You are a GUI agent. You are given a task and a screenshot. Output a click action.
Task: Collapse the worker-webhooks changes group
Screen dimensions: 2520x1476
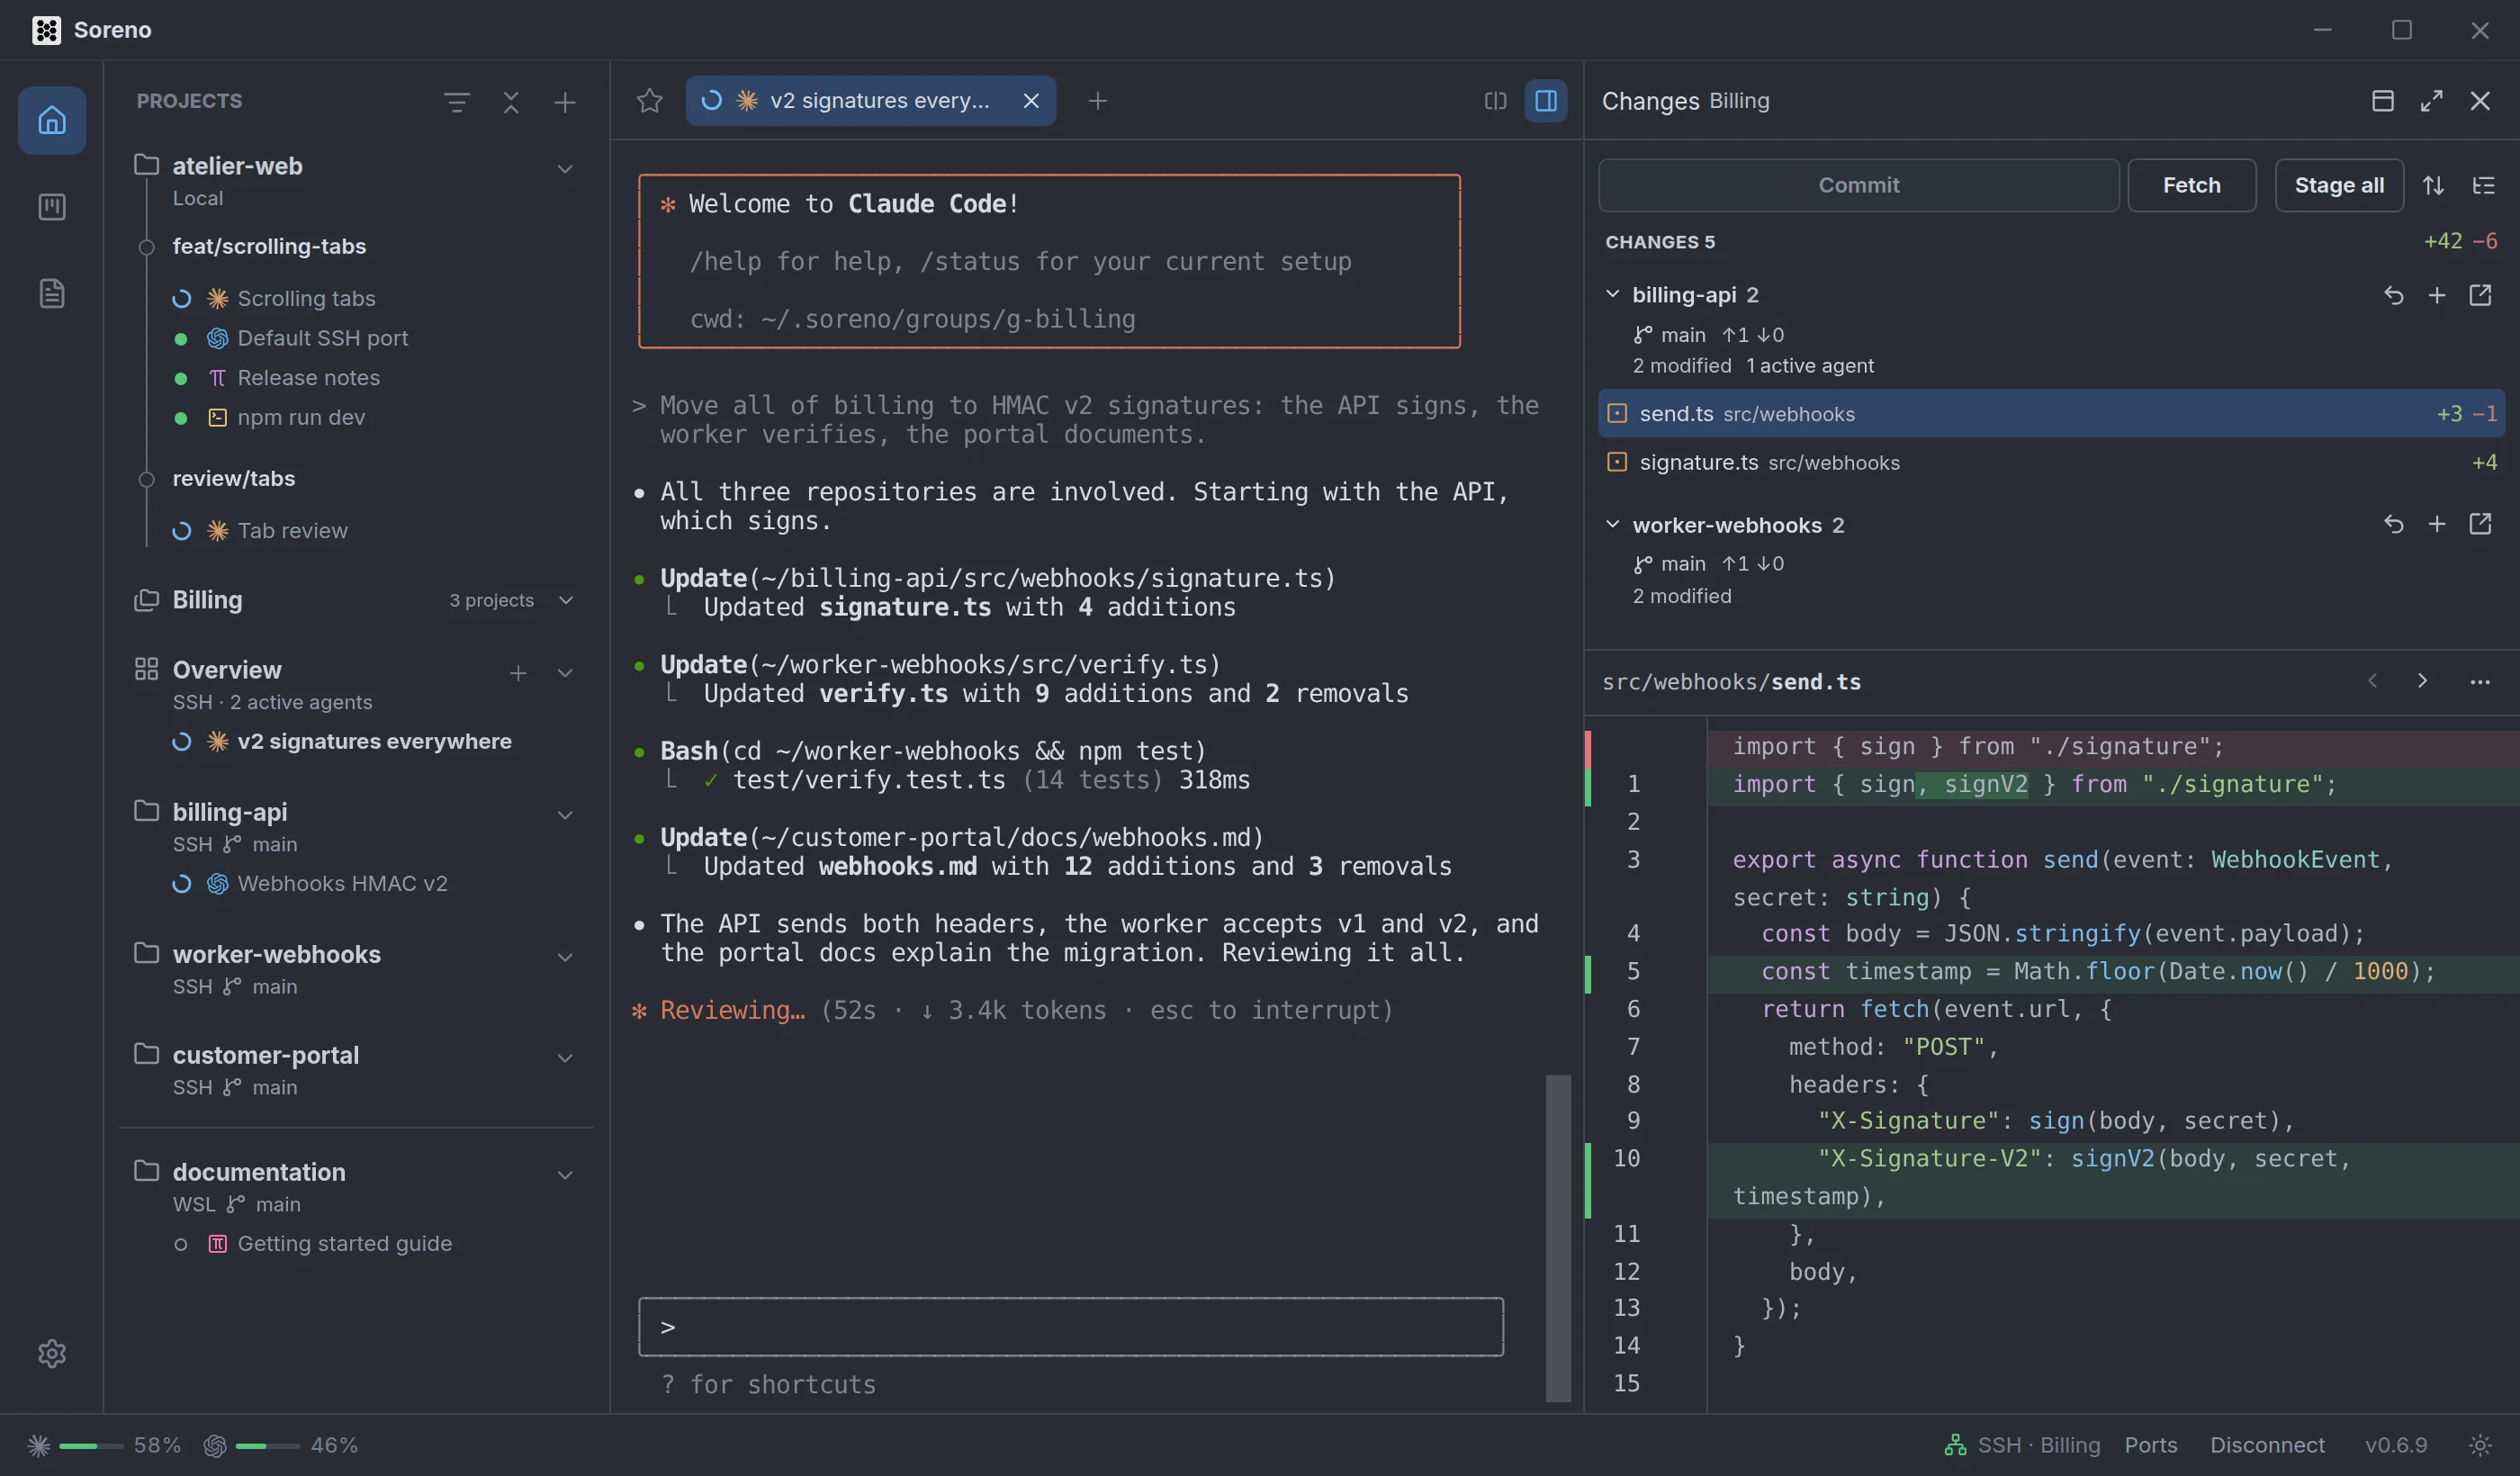1612,524
